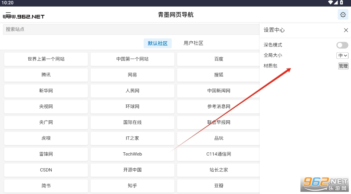The height and width of the screenshot is (194, 351).
Task: Click the 深色模式 label
Action: pyautogui.click(x=273, y=45)
